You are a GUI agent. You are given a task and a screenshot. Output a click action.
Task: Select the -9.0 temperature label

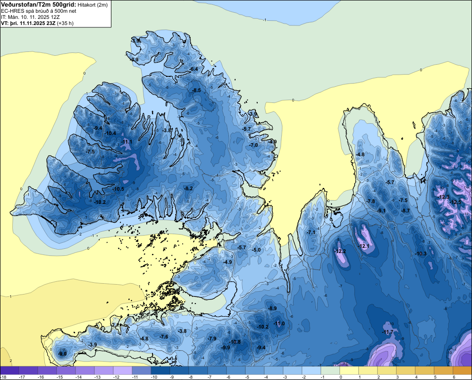[x=62, y=354]
